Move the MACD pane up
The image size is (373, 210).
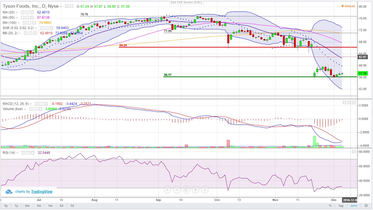(x=345, y=102)
